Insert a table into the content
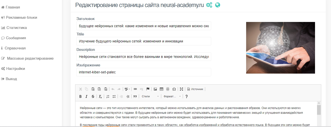This screenshot has width=331, height=127. (161, 89)
